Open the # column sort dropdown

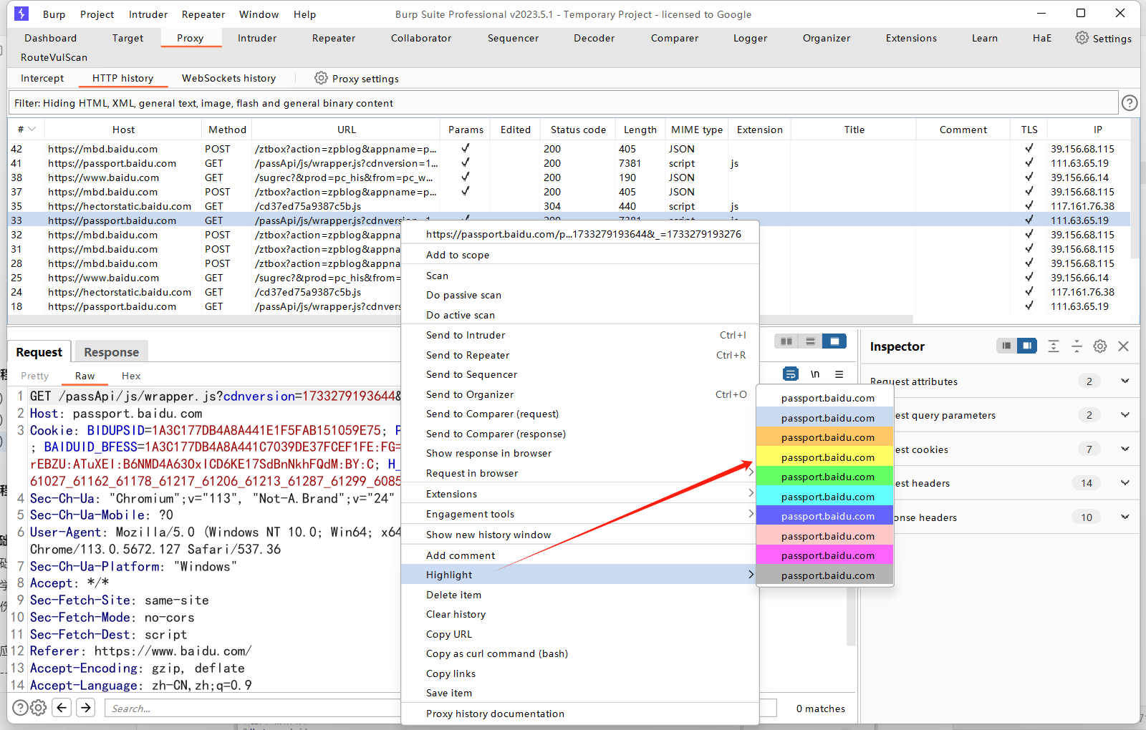32,130
